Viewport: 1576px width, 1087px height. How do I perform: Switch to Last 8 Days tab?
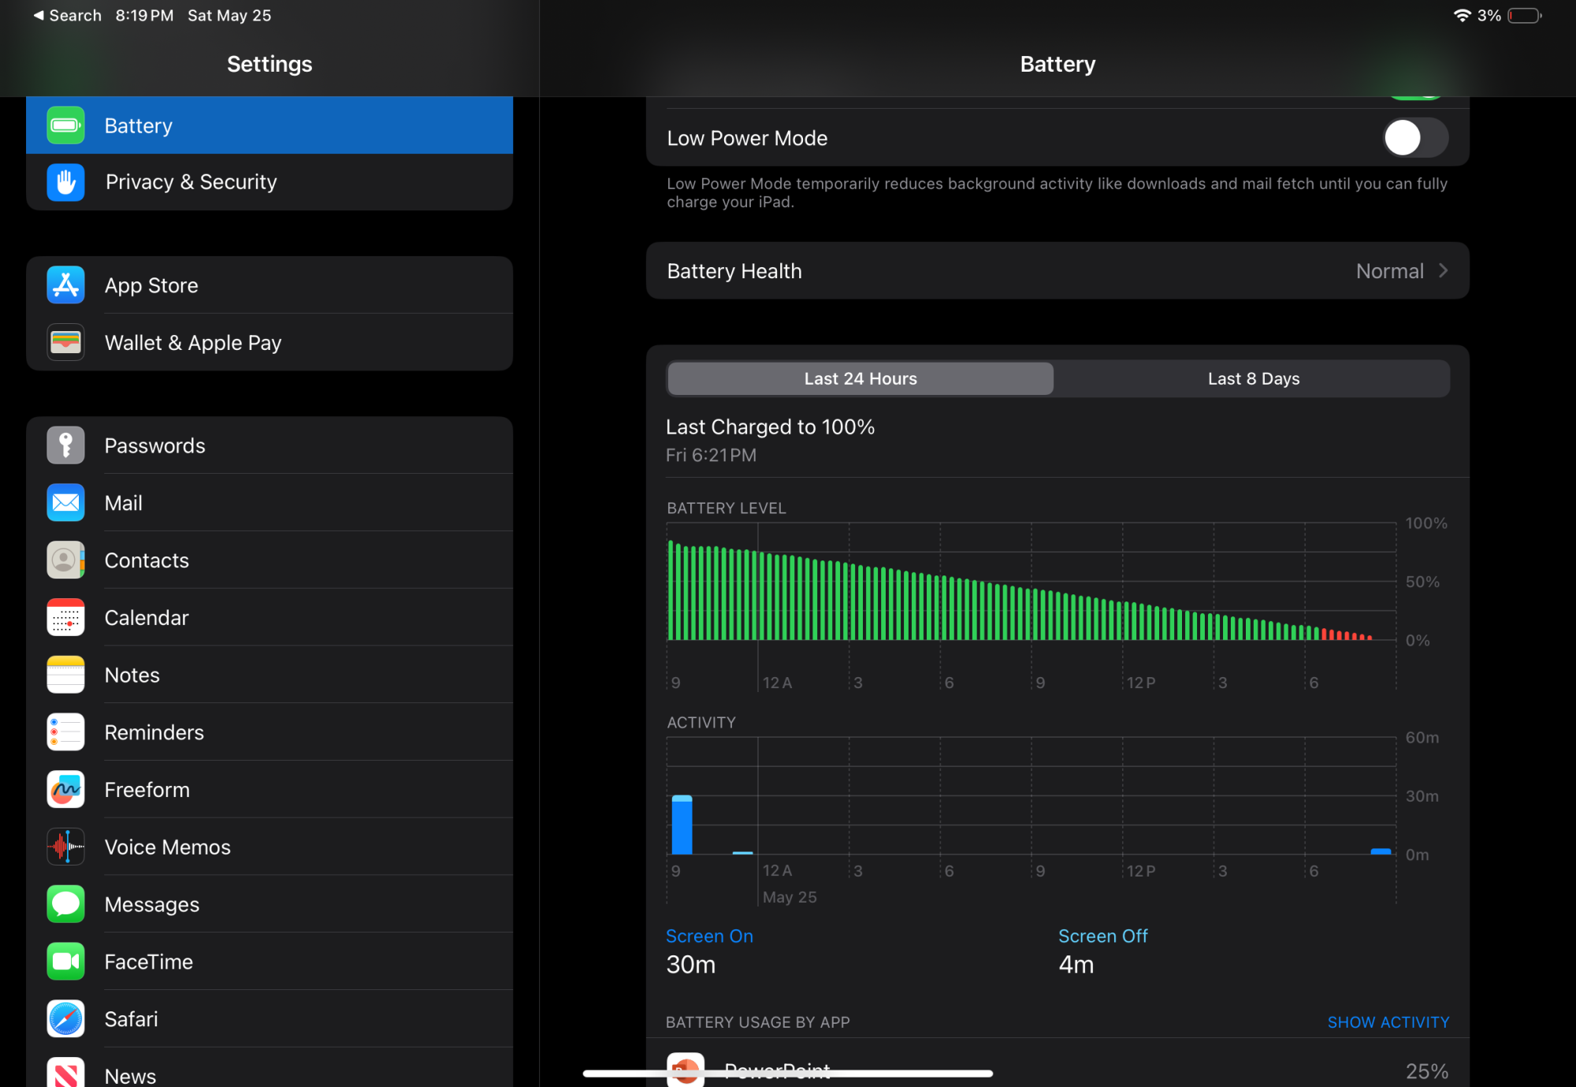click(x=1253, y=379)
